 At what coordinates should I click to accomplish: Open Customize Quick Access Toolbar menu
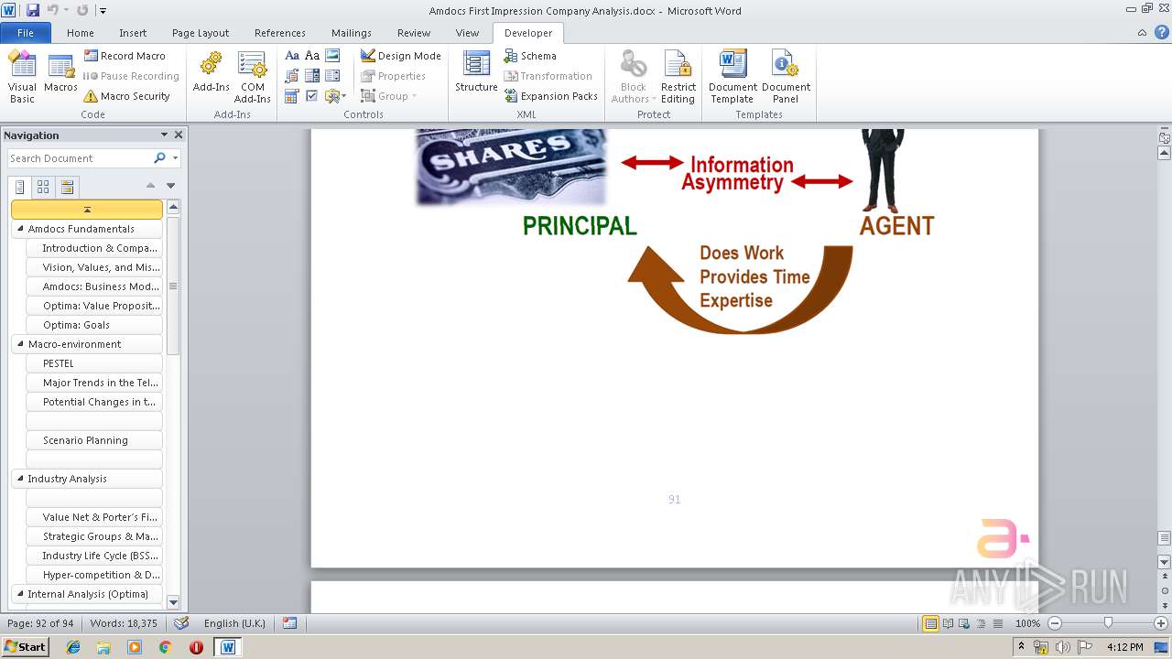pyautogui.click(x=103, y=11)
